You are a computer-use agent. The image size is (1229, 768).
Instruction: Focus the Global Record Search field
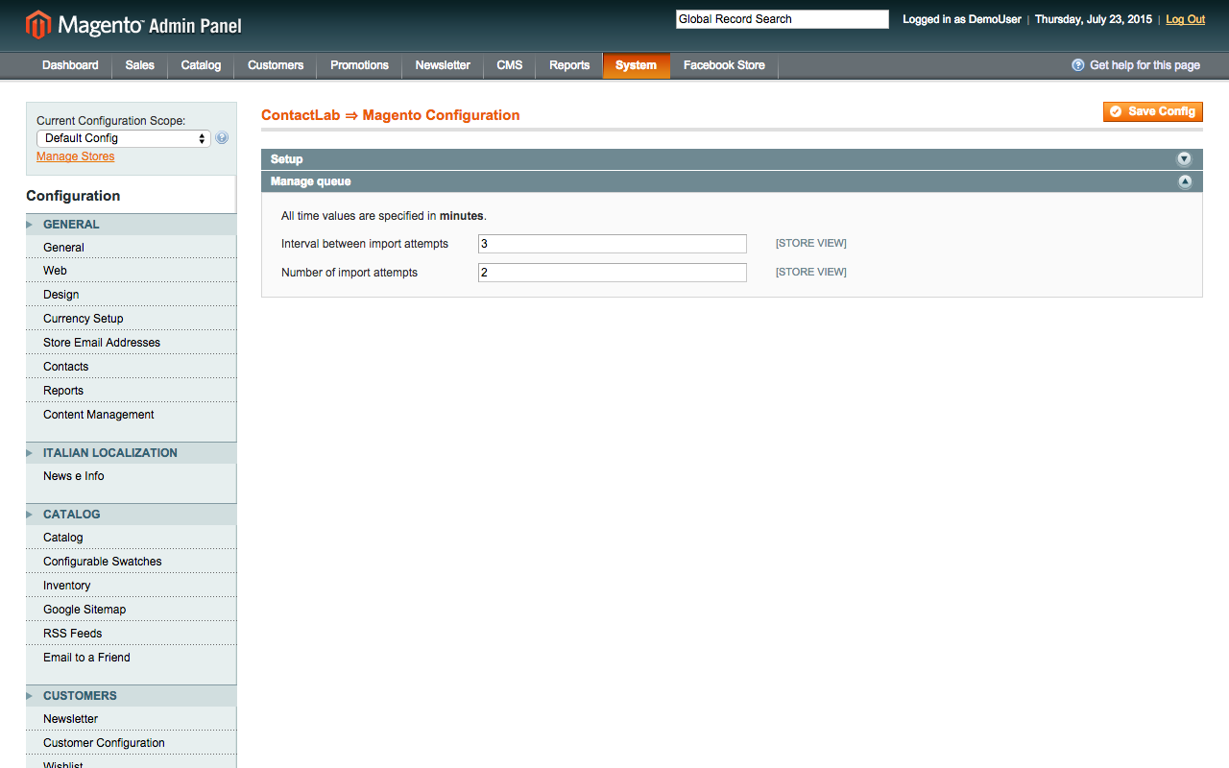783,19
